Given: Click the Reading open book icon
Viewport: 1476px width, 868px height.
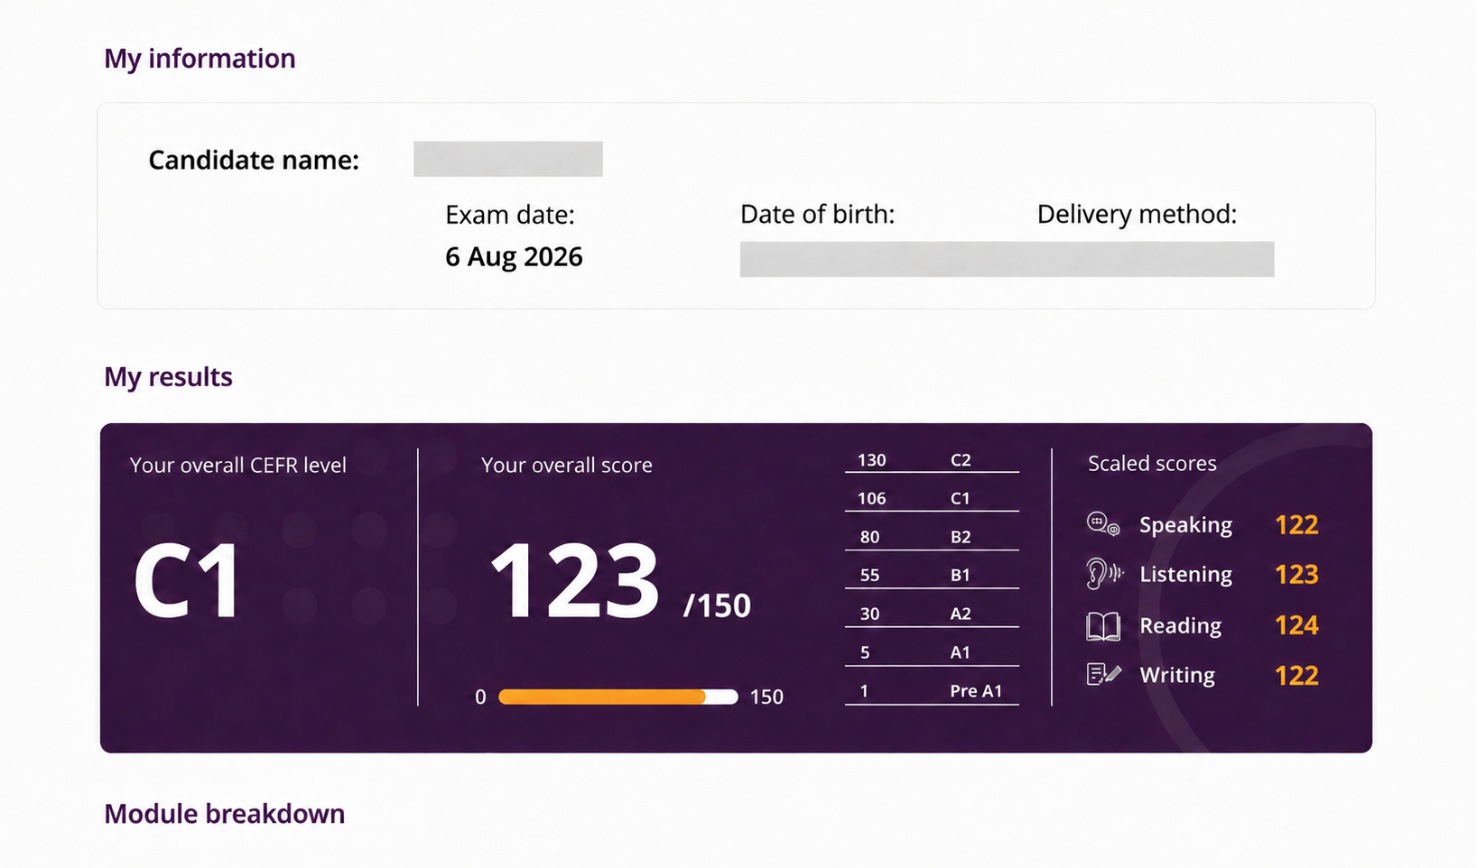Looking at the screenshot, I should coord(1103,625).
